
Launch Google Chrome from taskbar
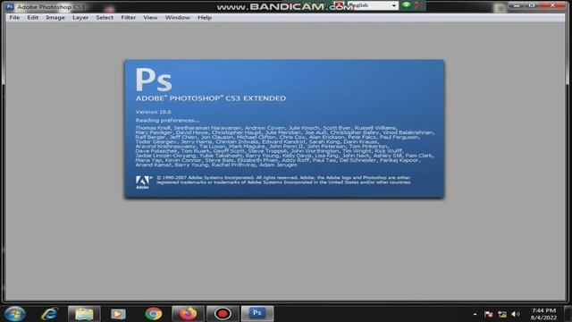click(154, 314)
